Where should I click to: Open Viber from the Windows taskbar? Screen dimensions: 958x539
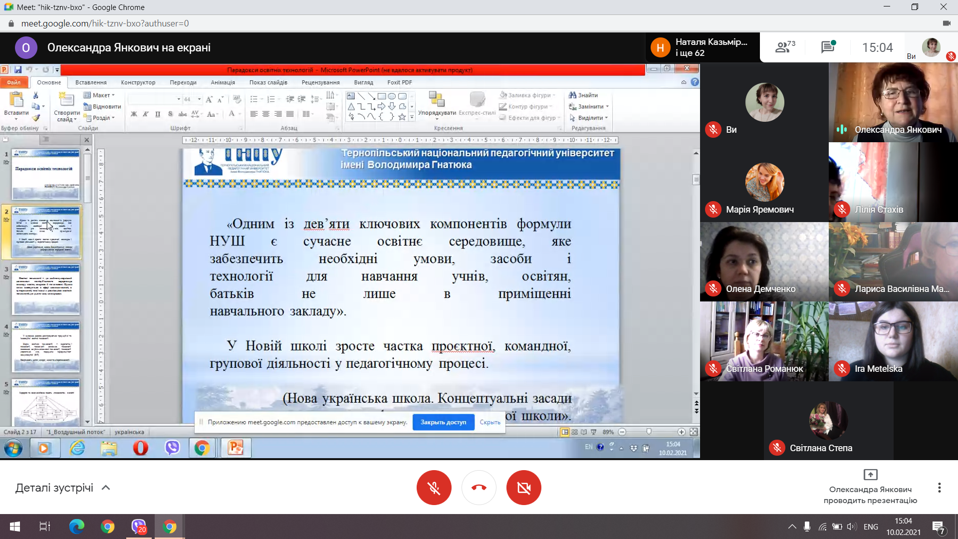(x=139, y=527)
